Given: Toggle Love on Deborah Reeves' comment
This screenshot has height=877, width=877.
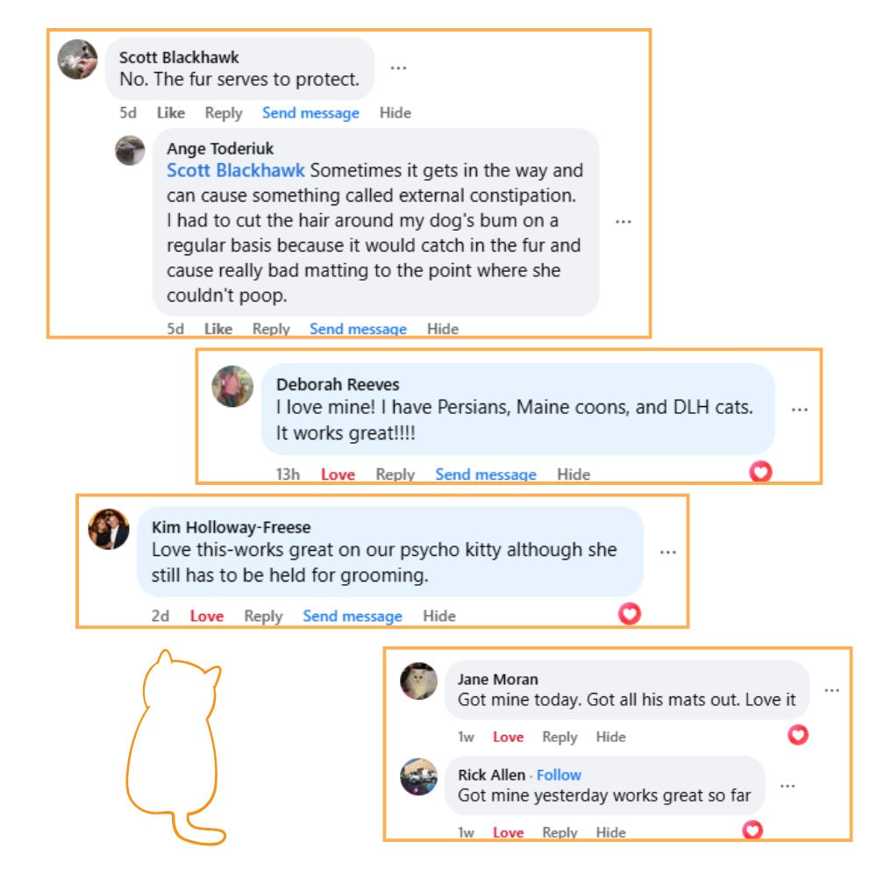Looking at the screenshot, I should click(x=338, y=474).
